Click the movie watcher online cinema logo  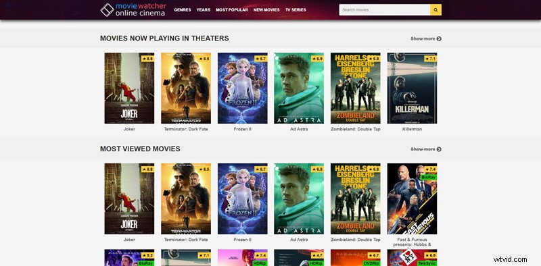(x=133, y=10)
